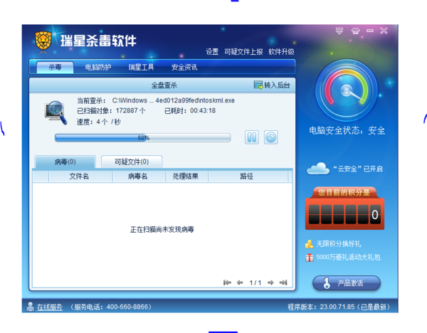This screenshot has width=427, height=333.
Task: Pause the full disk scan
Action: tap(252, 137)
